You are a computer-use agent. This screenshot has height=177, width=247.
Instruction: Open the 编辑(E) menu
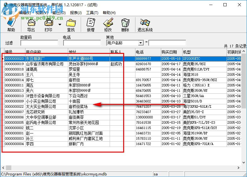point(25,13)
